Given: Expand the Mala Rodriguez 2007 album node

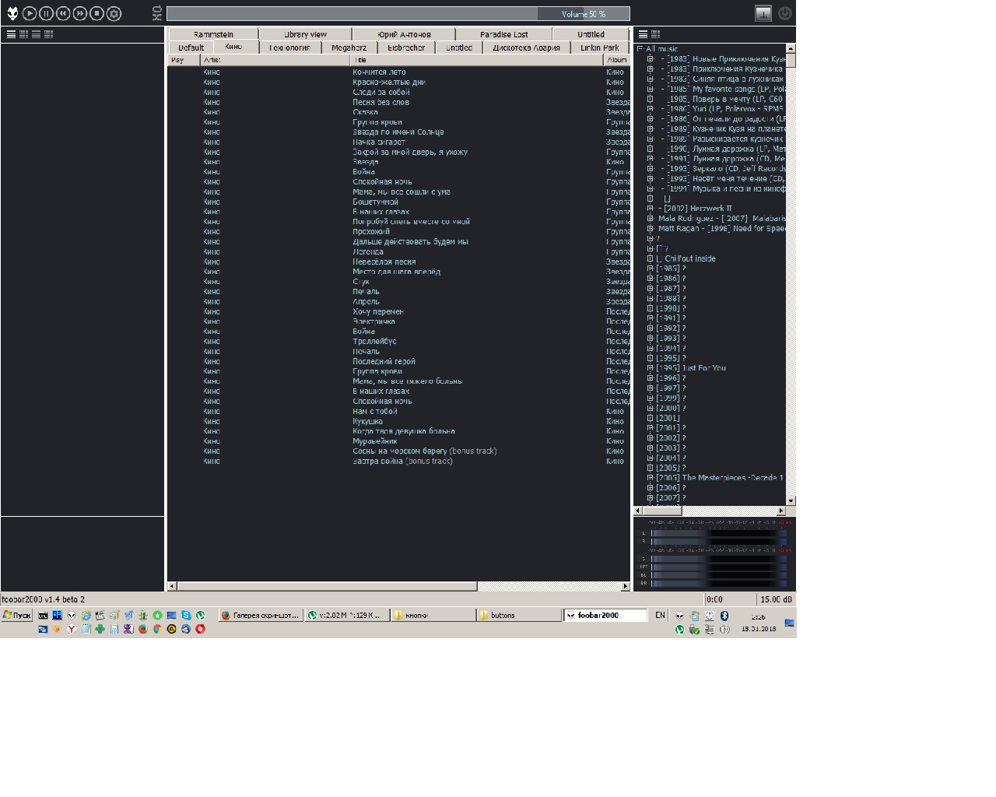Looking at the screenshot, I should [x=651, y=219].
